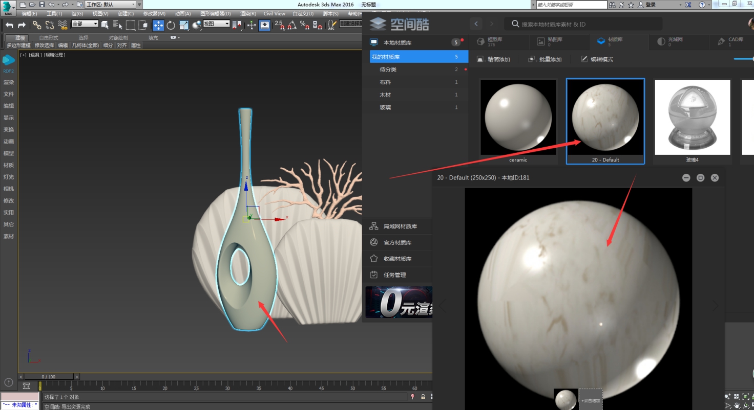Click the 精简添加 button
Screen dimensions: 754x410
pos(494,59)
